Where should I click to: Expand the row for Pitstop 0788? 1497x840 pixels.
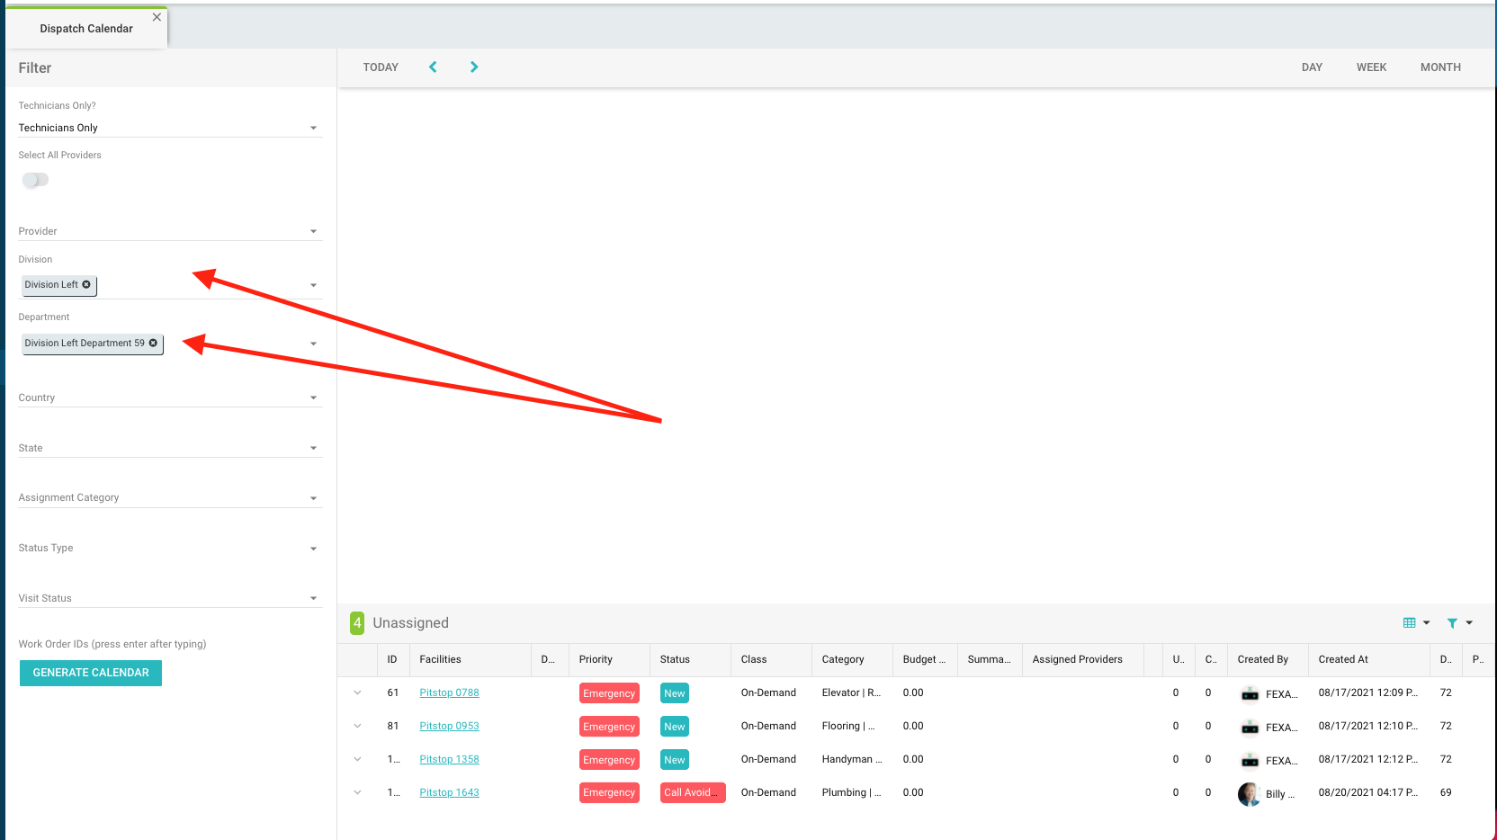(357, 693)
